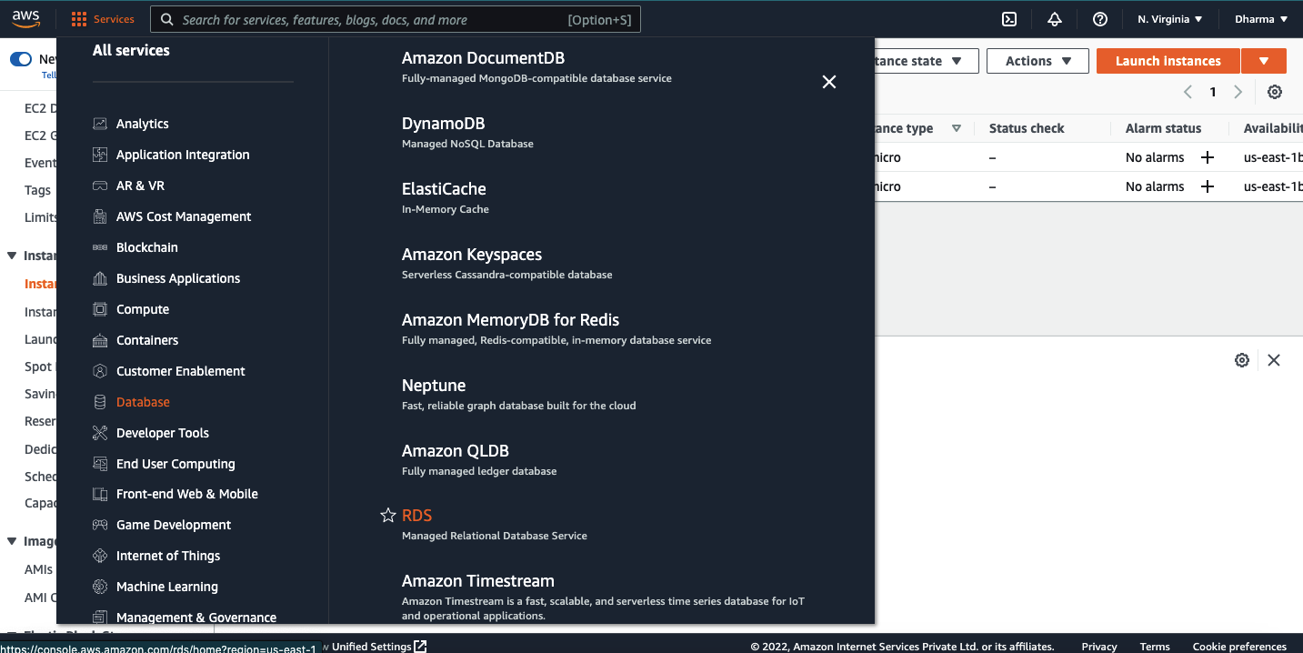
Task: Click the AR & VR headset icon
Action: [100, 186]
